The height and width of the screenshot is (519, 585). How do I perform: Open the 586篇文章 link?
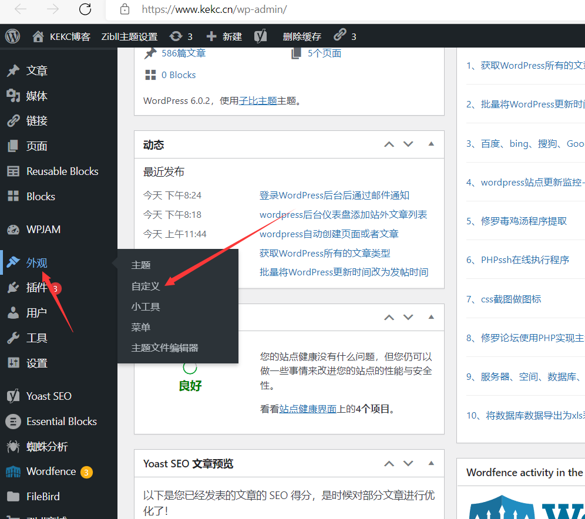coord(183,53)
